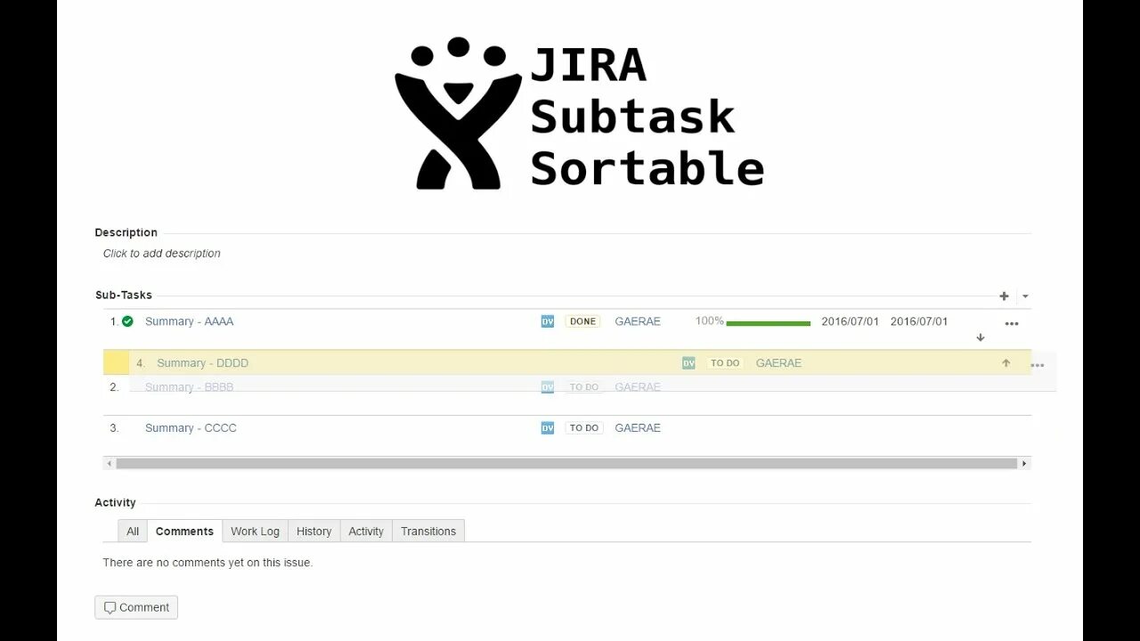Switch to the Transitions tab
The height and width of the screenshot is (641, 1140).
coord(428,531)
